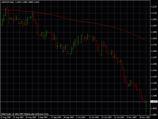Click the 1.1415 price scale label

click(154, 70)
